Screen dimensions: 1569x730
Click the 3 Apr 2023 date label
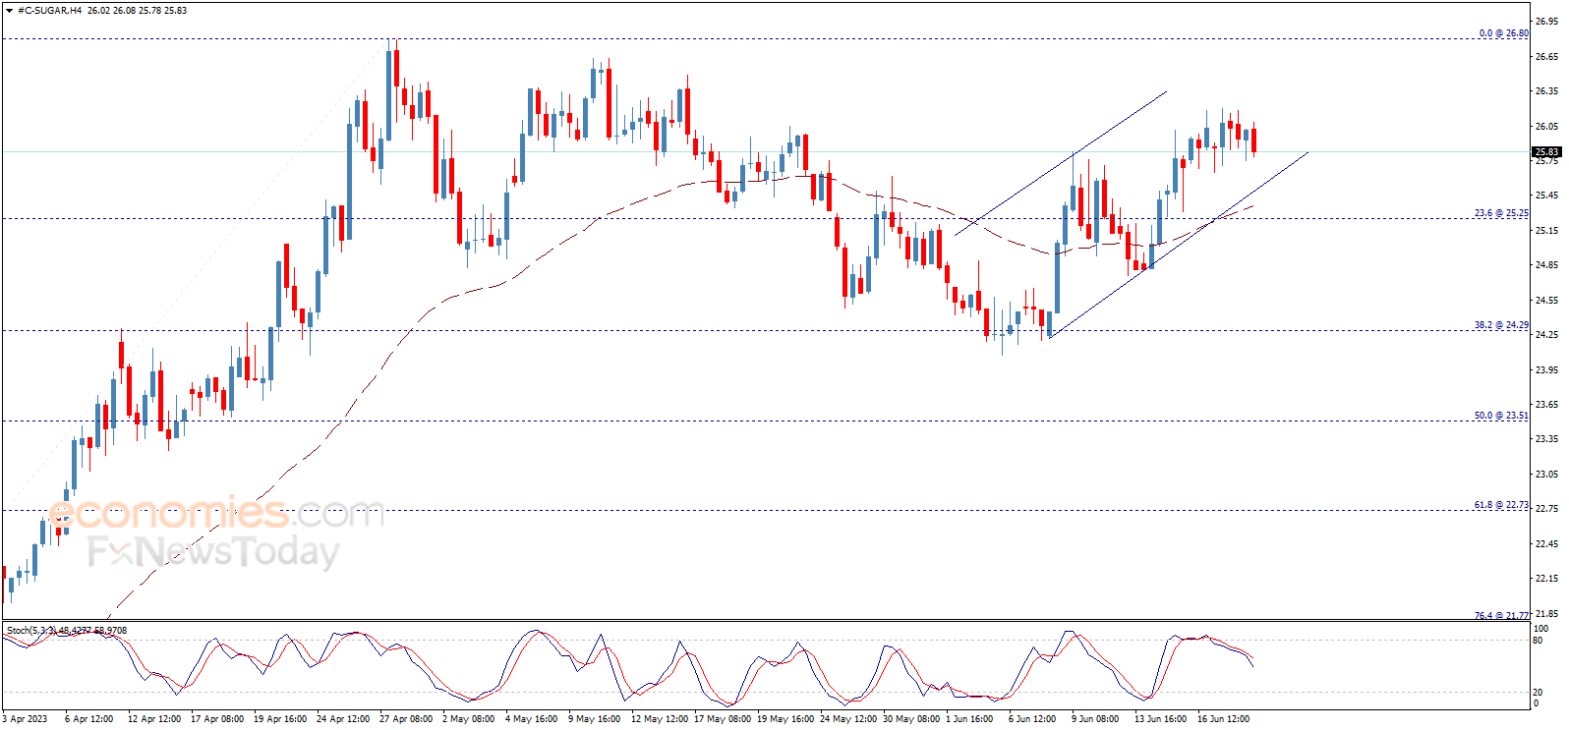coord(25,719)
